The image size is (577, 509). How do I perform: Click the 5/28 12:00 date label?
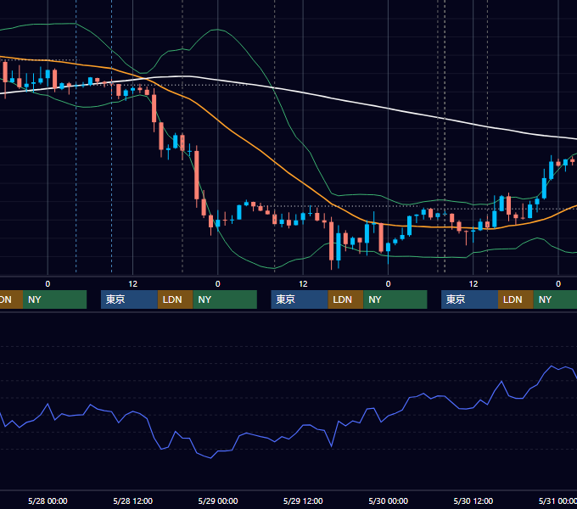click(133, 501)
